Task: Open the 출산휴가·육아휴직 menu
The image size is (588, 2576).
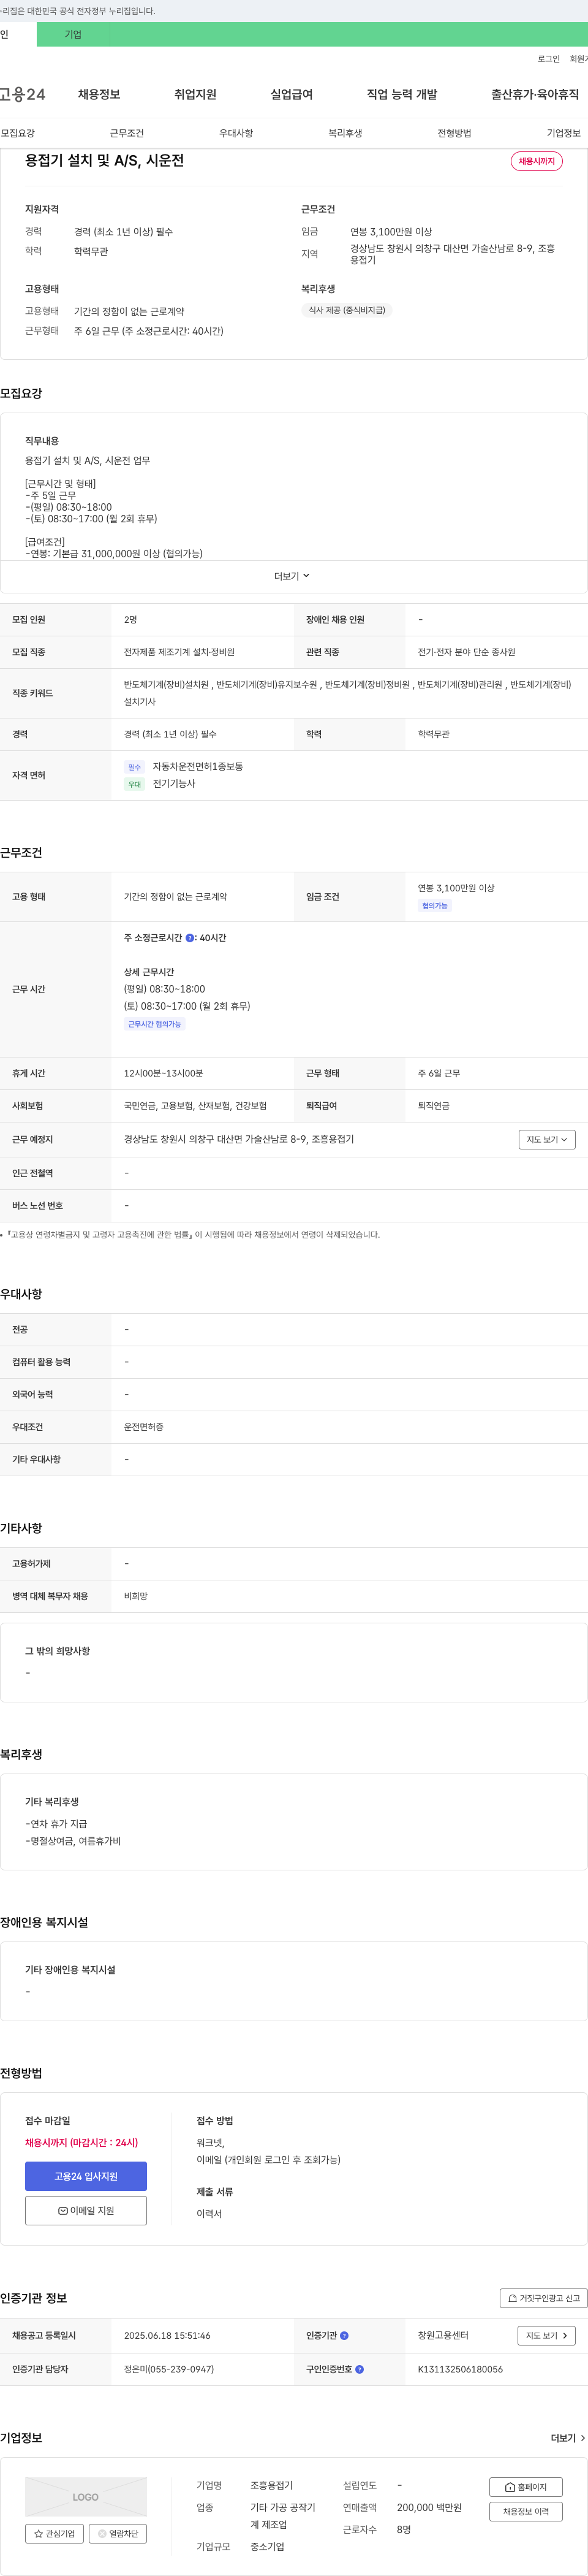Action: tap(535, 94)
